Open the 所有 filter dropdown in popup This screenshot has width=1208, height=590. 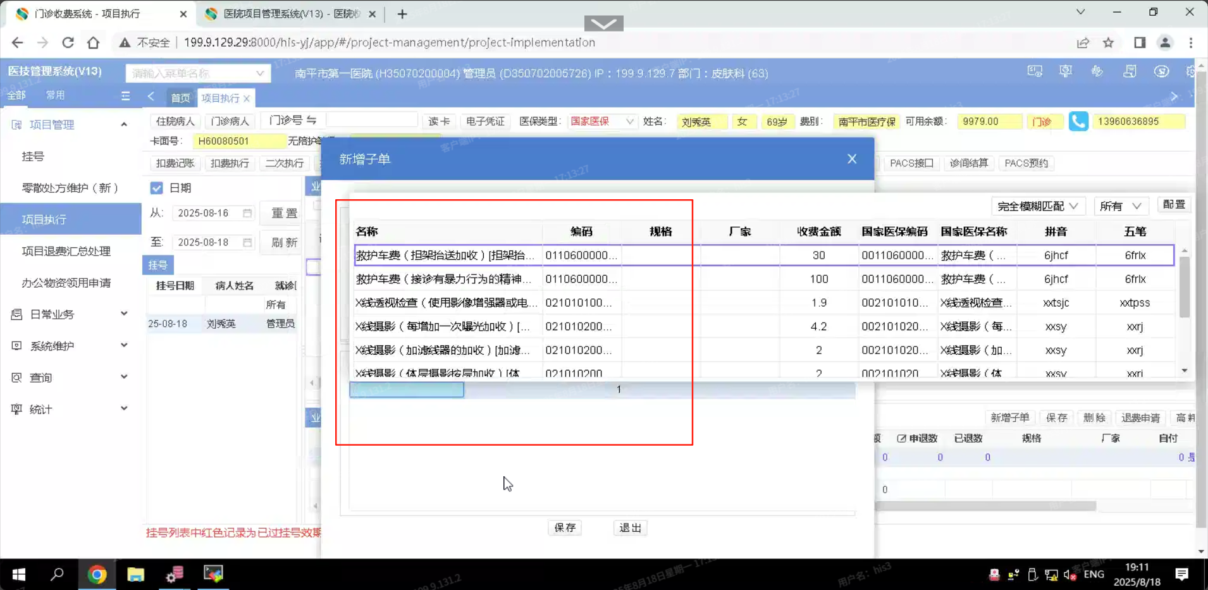pos(1120,206)
